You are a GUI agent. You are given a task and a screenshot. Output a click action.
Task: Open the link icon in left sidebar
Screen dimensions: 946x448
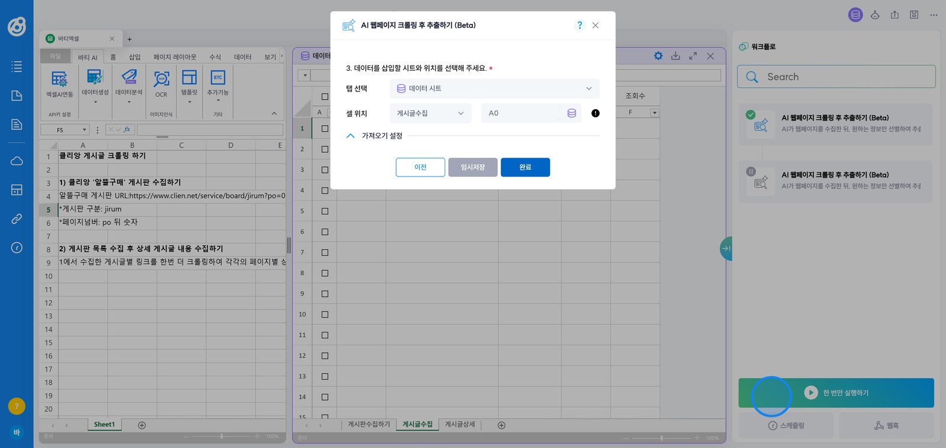17,219
